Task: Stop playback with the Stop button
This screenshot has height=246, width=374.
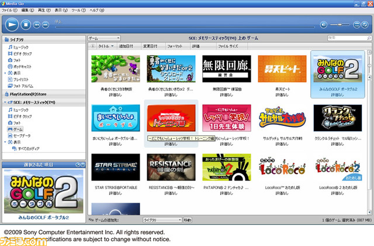Action: coord(26,25)
